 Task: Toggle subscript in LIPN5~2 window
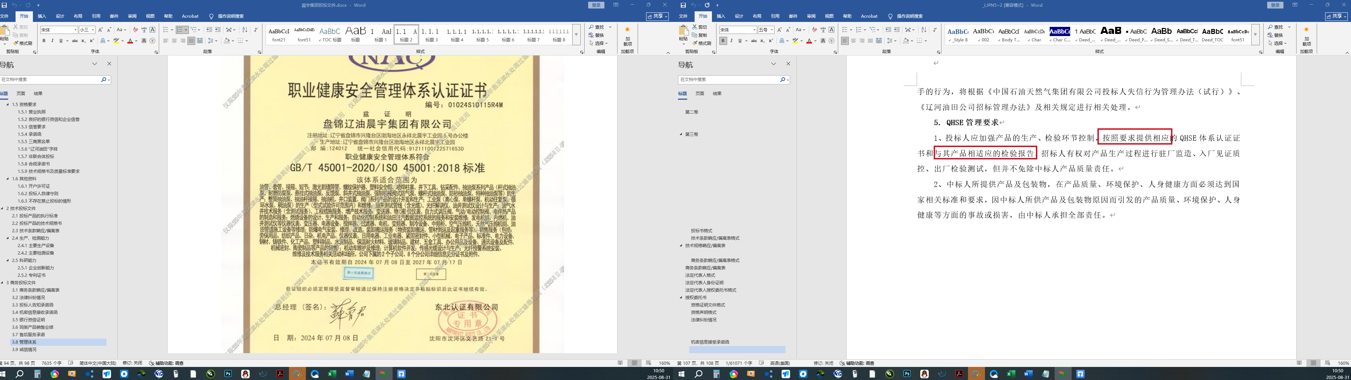point(762,41)
